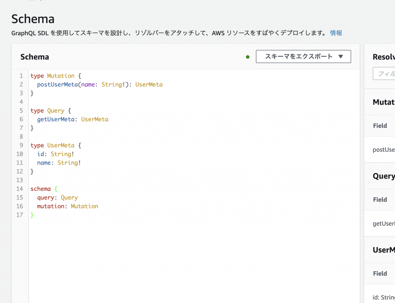This screenshot has width=395, height=303.
Task: Click the getUserMeta declaration on line 6
Action: click(56, 119)
